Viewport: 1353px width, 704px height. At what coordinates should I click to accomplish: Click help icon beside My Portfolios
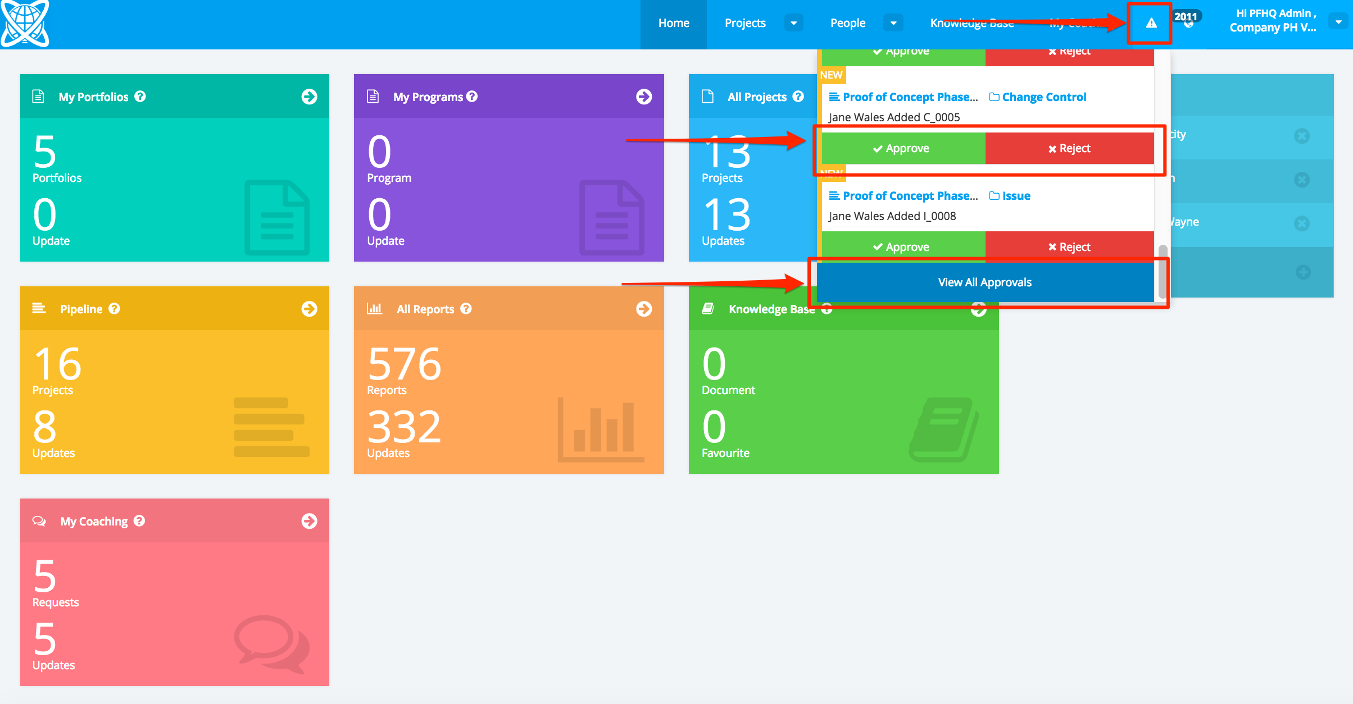[x=140, y=97]
